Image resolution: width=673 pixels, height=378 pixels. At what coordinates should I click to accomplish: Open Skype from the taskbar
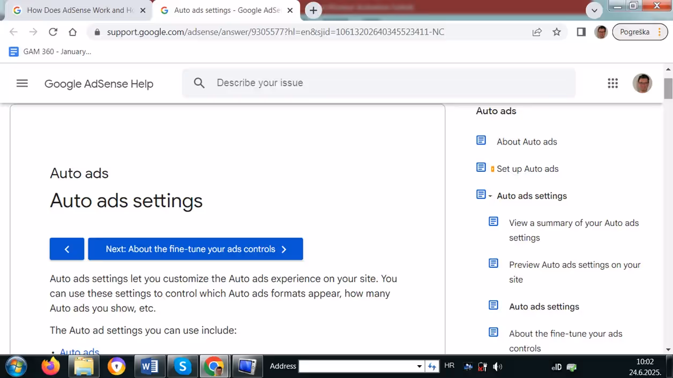pos(182,366)
